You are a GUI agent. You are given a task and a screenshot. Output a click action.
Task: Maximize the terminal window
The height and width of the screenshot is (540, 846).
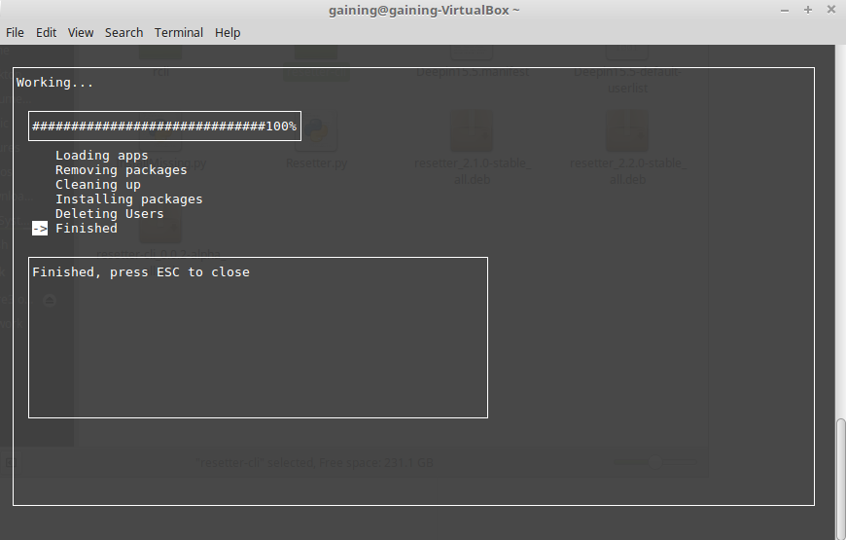pyautogui.click(x=807, y=9)
